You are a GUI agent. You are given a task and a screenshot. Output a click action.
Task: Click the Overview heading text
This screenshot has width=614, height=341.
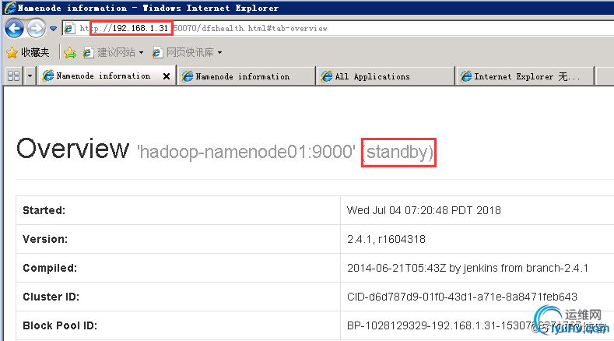[x=72, y=149]
